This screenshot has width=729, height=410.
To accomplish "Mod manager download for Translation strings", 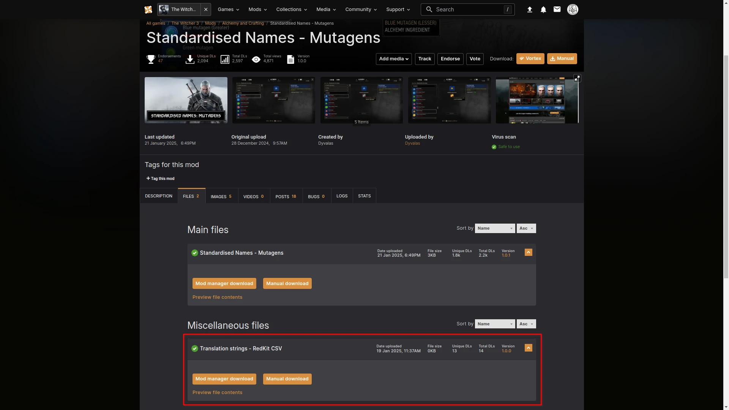I will (224, 379).
